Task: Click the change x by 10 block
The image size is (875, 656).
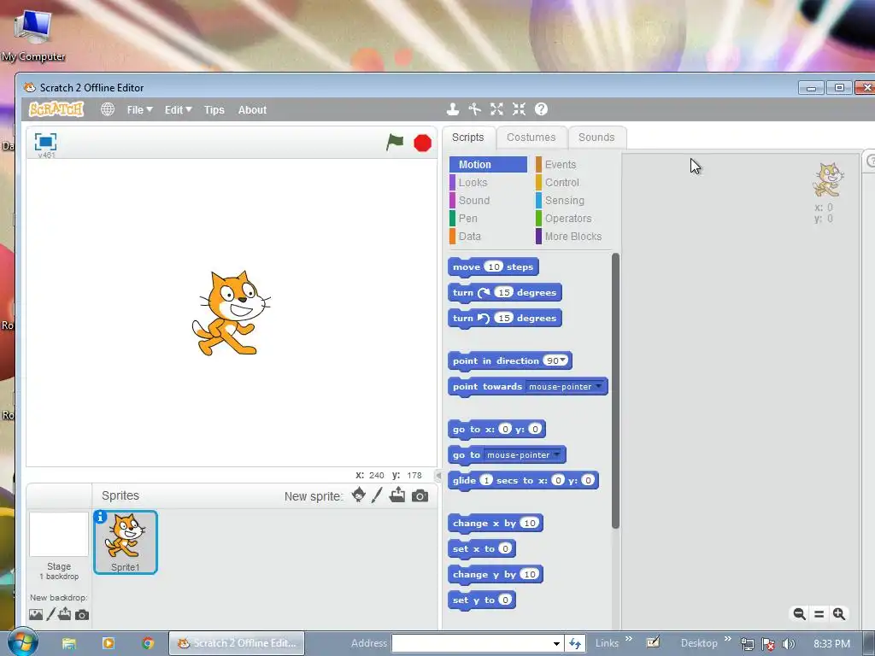Action: [495, 523]
